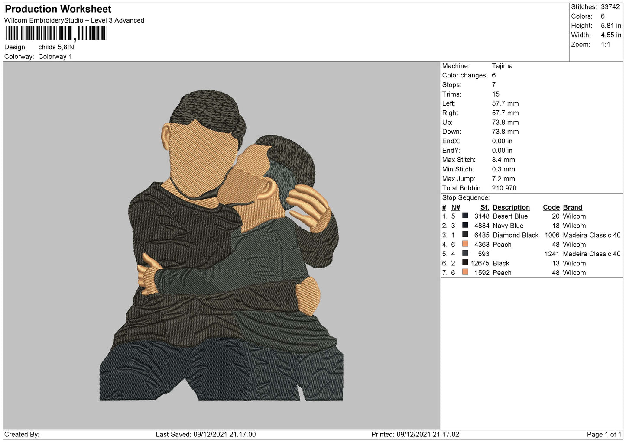The image size is (626, 442).
Task: Click the 'Colorway 1' value
Action: (55, 57)
